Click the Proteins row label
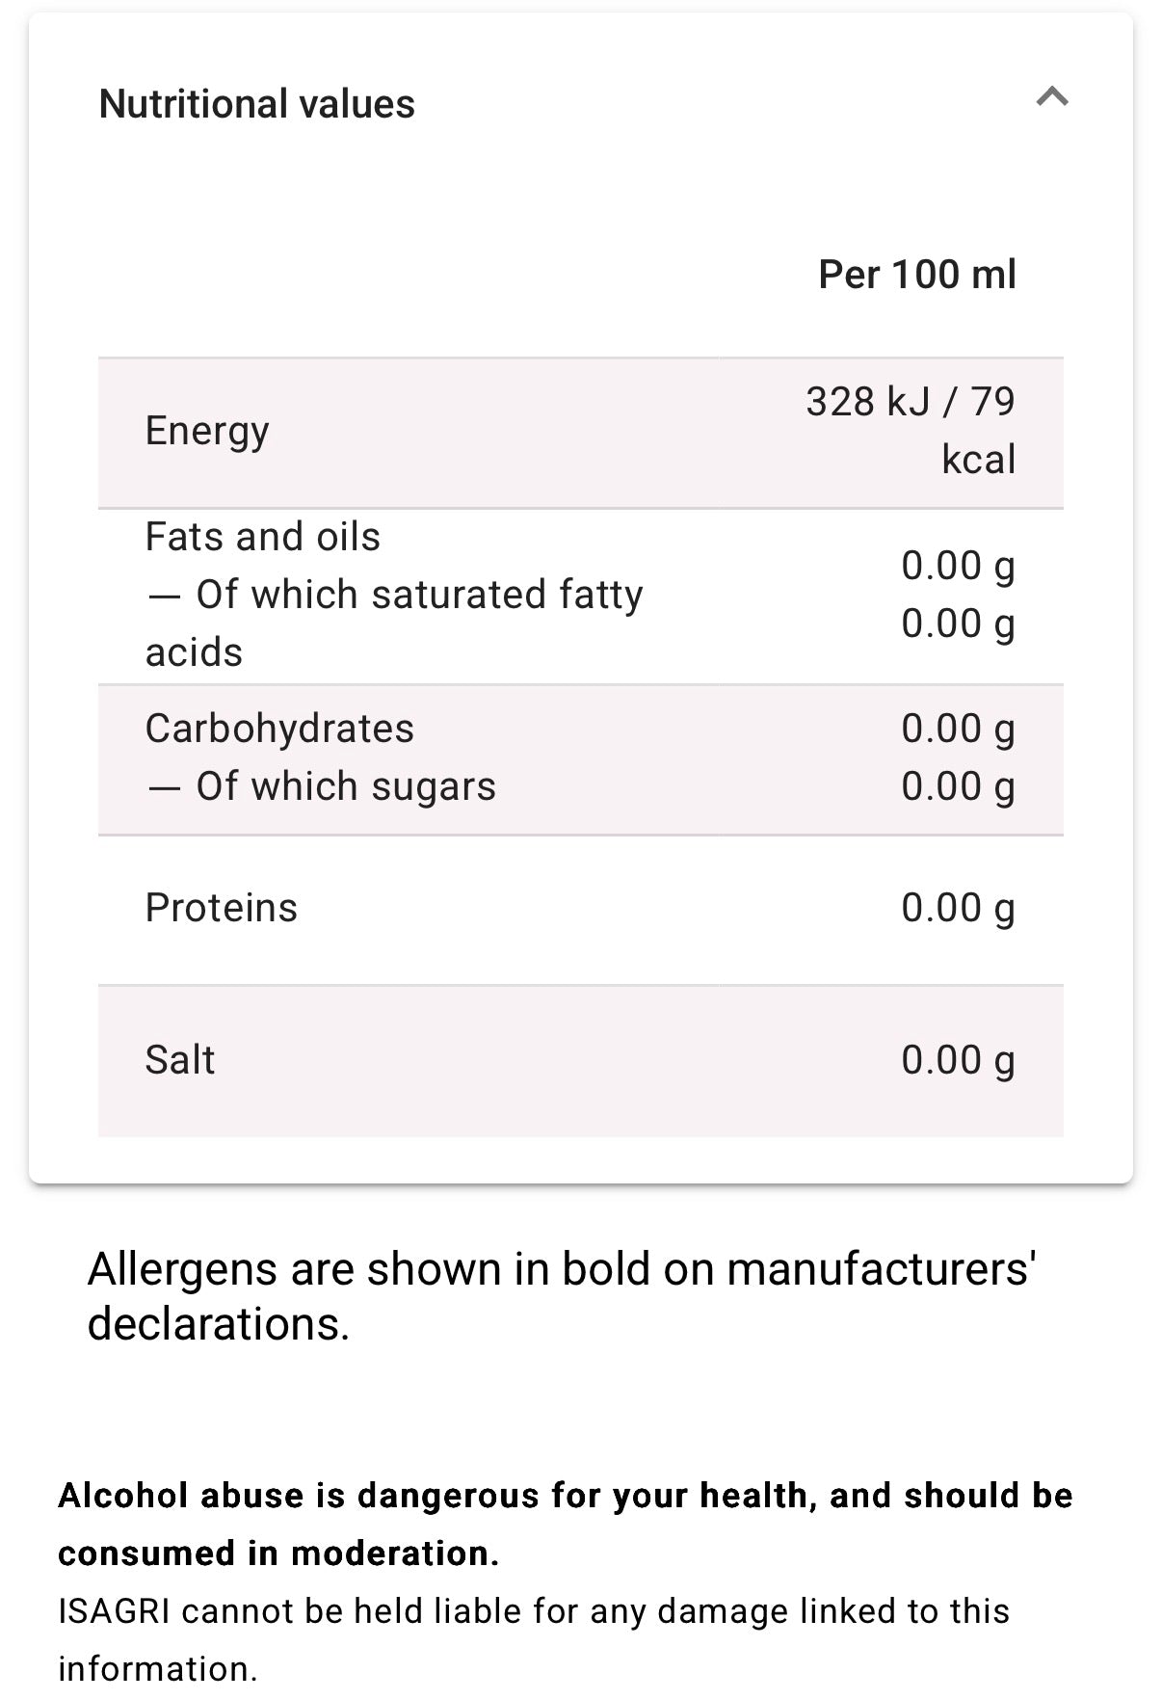Viewport: 1162px width, 1700px height. pos(222,908)
